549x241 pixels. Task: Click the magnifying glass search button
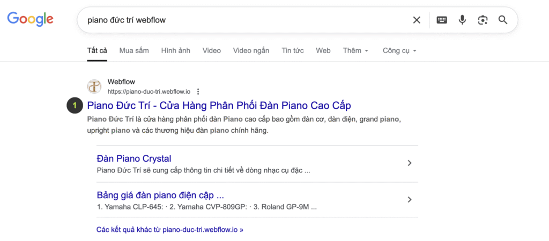click(x=503, y=20)
